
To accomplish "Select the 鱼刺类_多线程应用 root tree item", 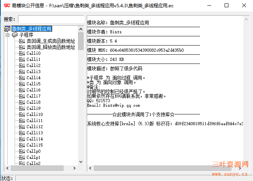I will coord(32,29).
